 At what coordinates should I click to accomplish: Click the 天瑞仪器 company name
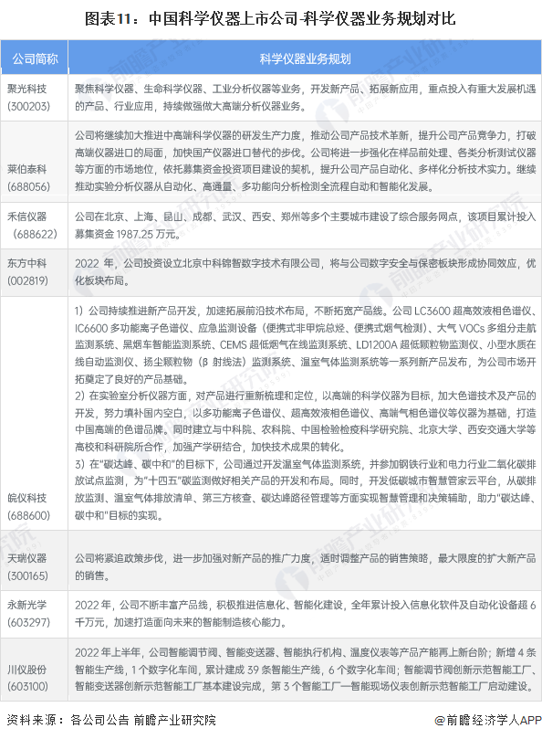pyautogui.click(x=26, y=558)
